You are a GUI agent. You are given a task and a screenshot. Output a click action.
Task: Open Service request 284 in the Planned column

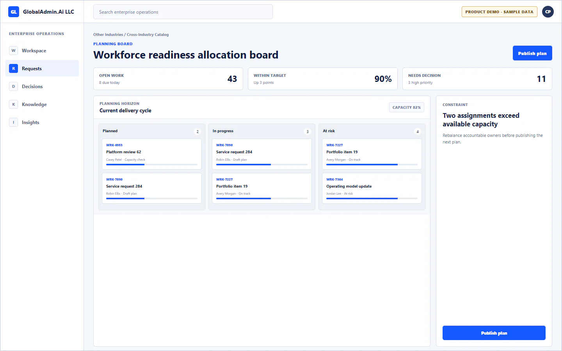(x=152, y=188)
